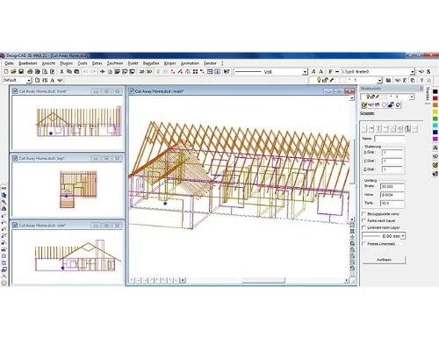Click the crosshair point tool icon
This screenshot has height=338, width=439.
[103, 71]
